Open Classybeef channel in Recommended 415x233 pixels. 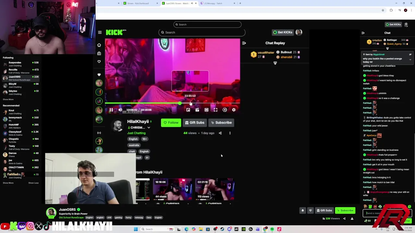click(x=21, y=133)
